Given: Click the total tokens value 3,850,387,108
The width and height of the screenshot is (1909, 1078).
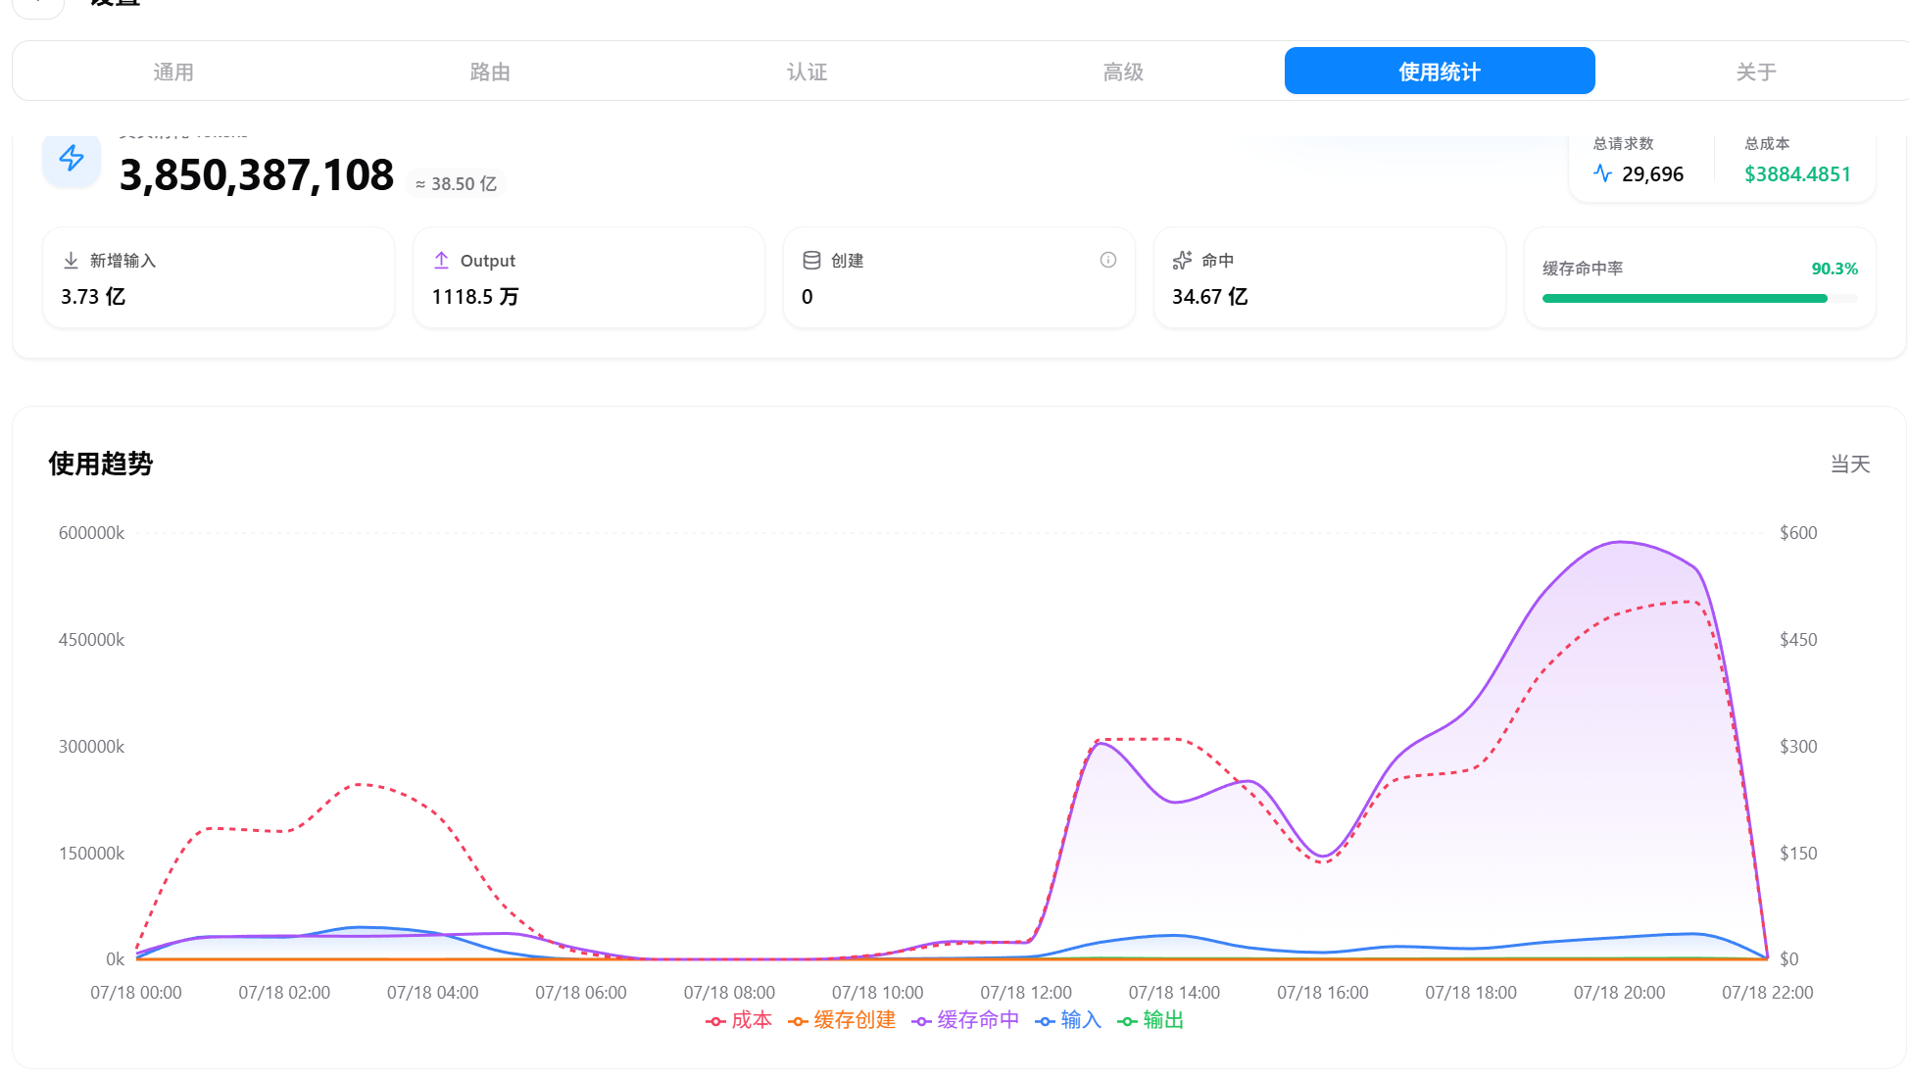Looking at the screenshot, I should [257, 175].
